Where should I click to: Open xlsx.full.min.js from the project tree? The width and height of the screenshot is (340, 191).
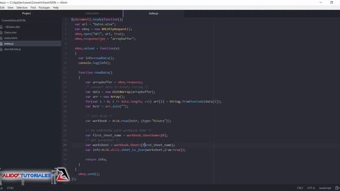(13, 49)
